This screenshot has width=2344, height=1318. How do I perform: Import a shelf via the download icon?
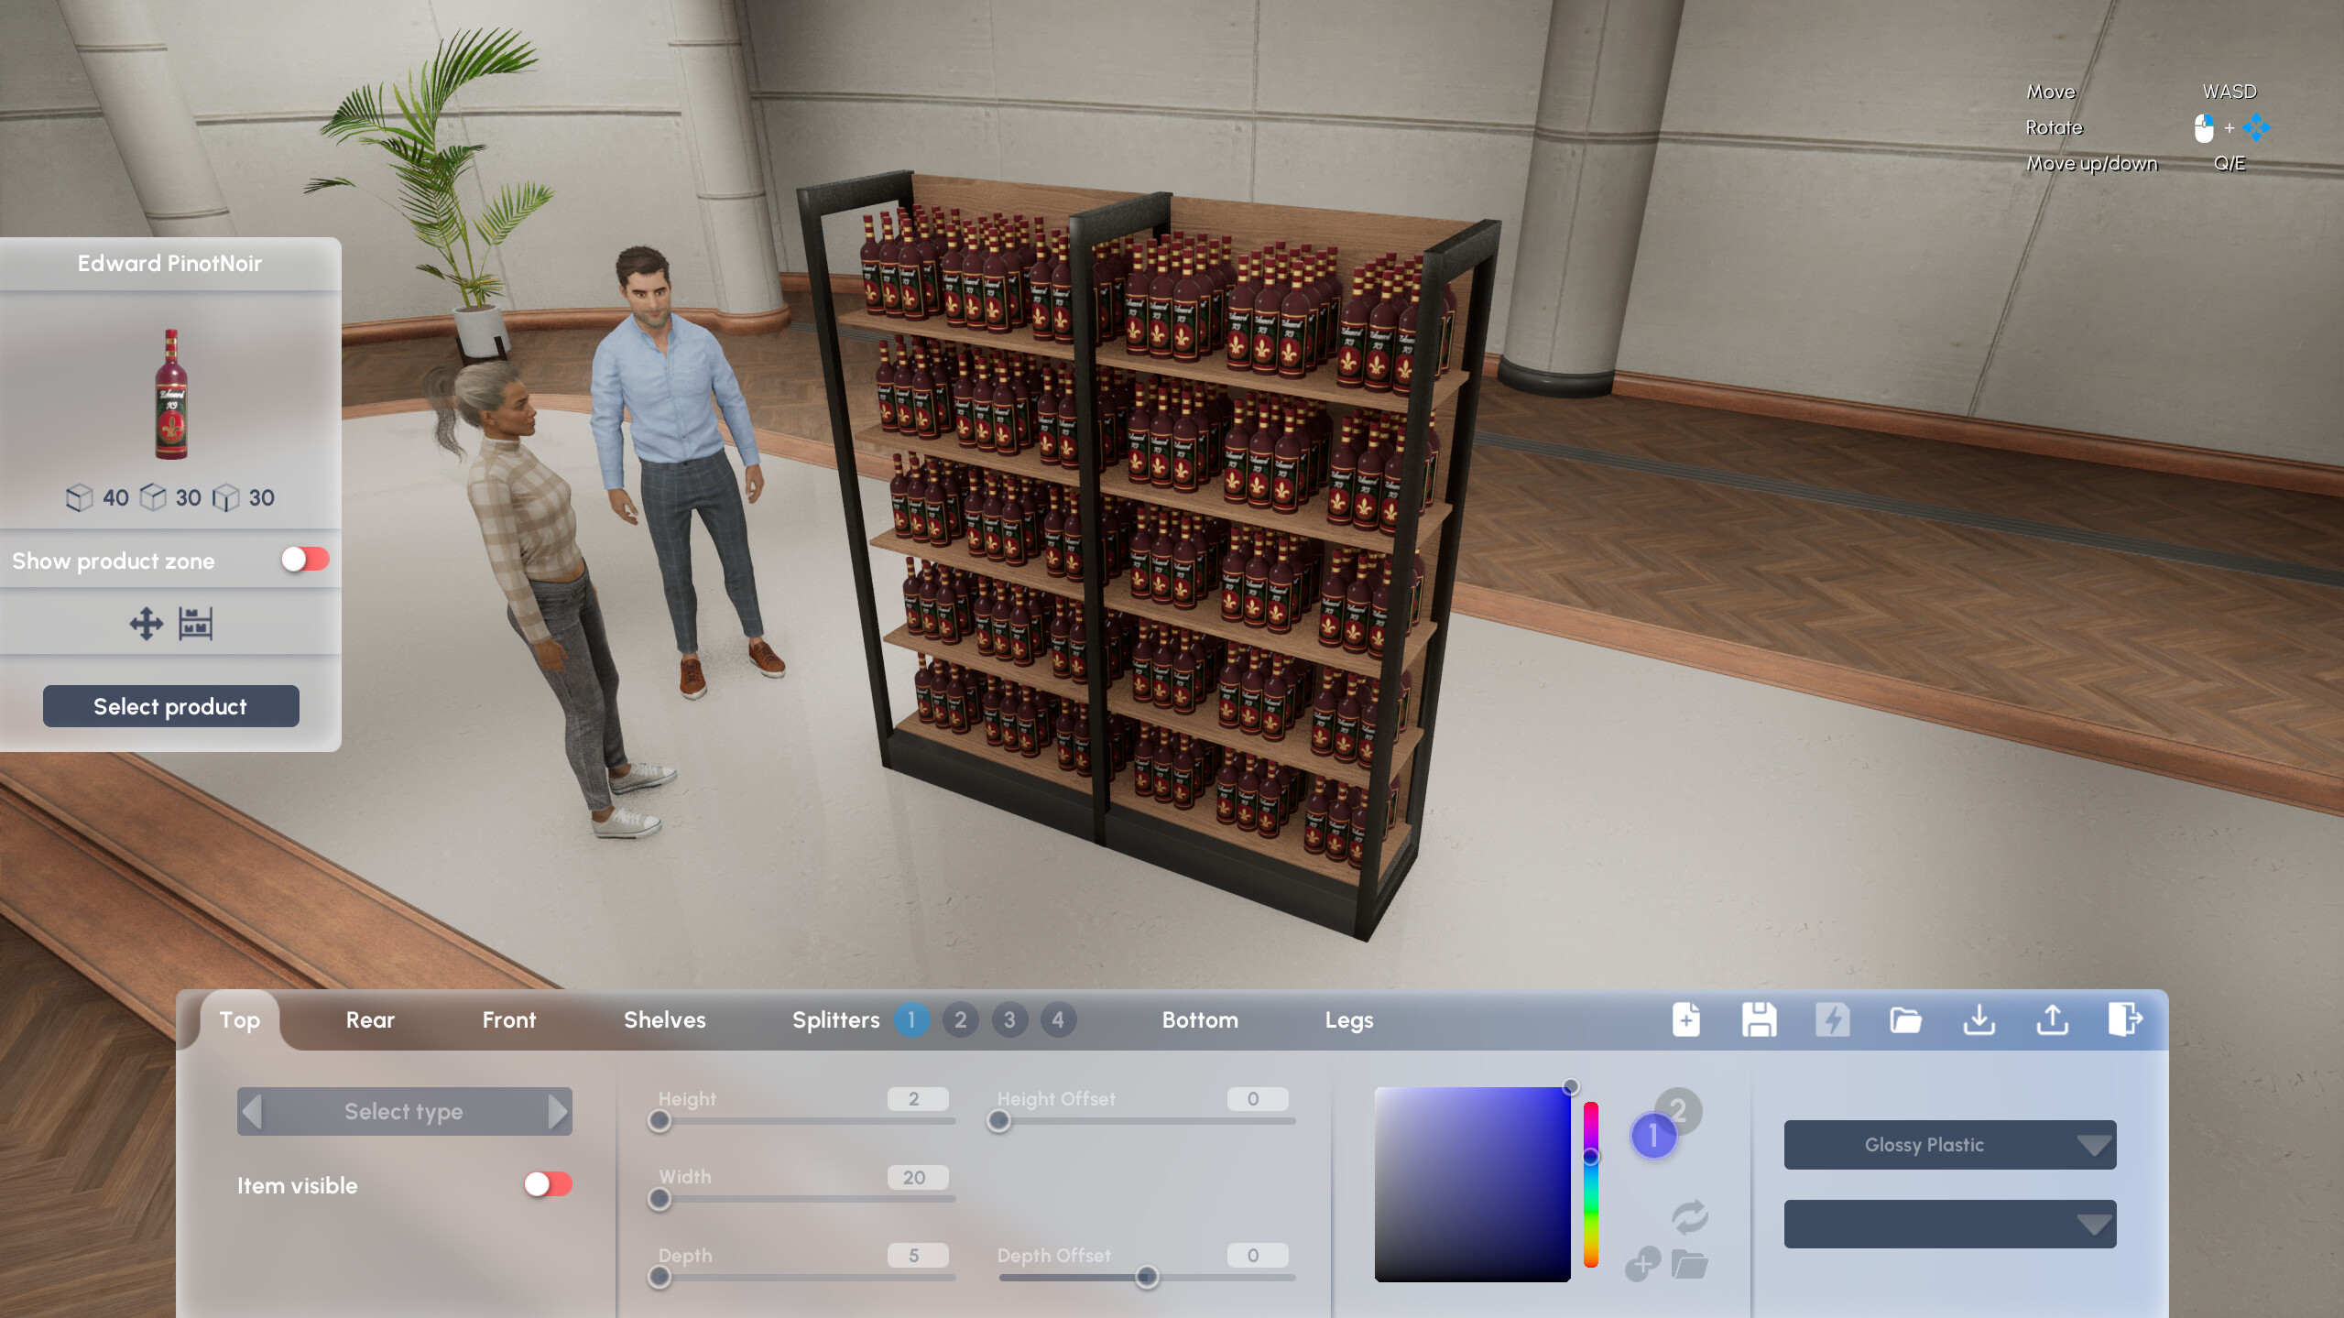tap(1979, 1019)
